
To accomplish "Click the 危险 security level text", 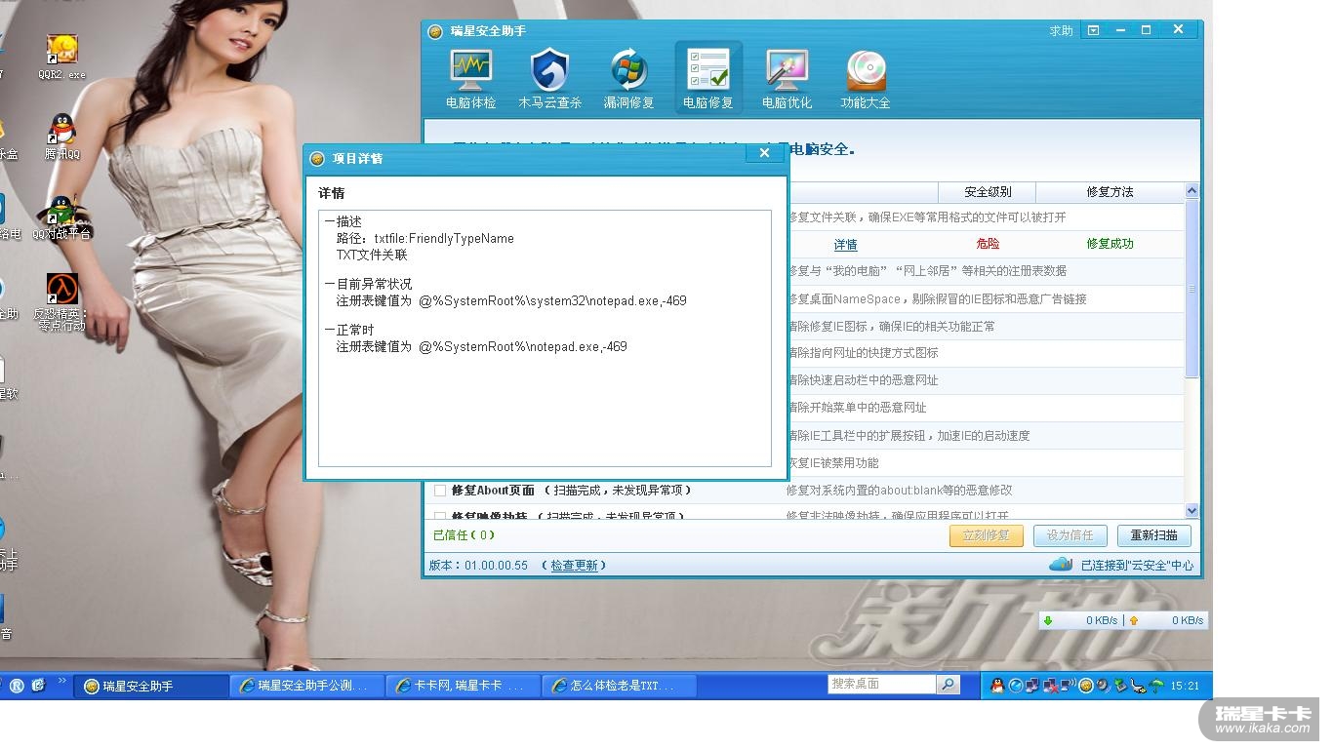I will pos(988,244).
